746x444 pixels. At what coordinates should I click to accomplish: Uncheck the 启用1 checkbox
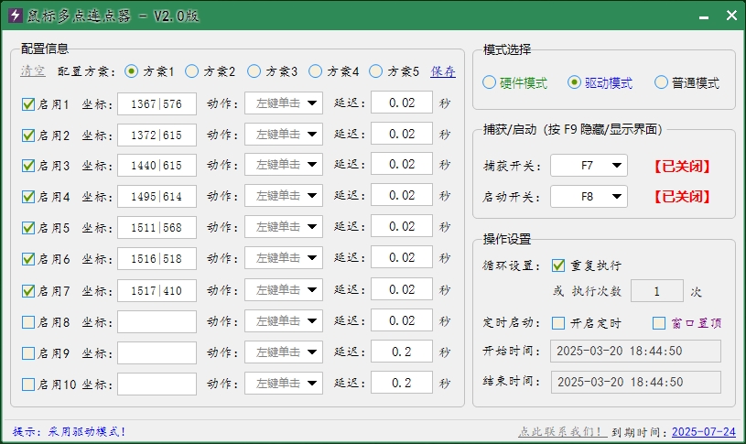28,104
